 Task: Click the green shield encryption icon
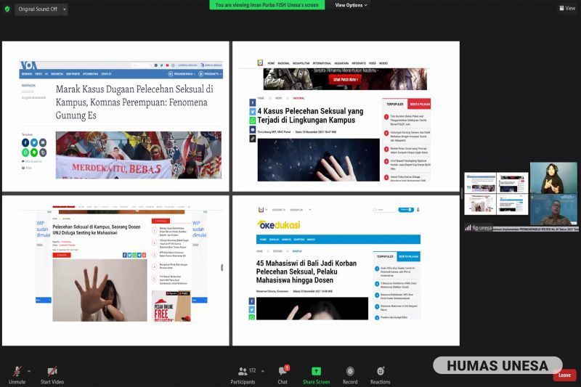(x=7, y=9)
